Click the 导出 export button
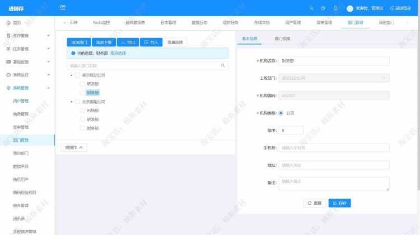The width and height of the screenshot is (420, 235). point(128,42)
